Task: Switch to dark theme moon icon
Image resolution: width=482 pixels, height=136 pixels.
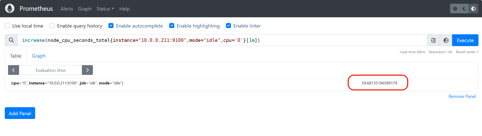Action: pyautogui.click(x=464, y=9)
